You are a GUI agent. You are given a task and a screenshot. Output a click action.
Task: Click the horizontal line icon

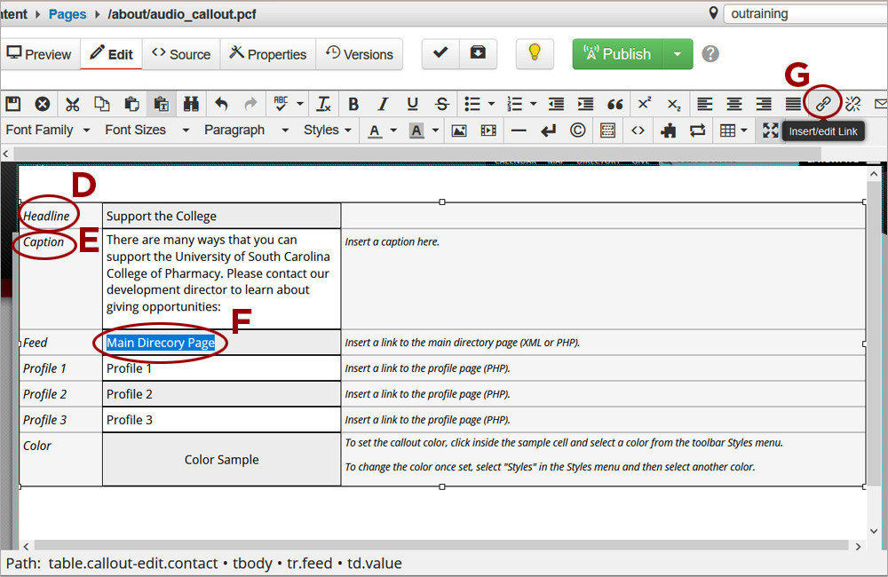pyautogui.click(x=519, y=130)
